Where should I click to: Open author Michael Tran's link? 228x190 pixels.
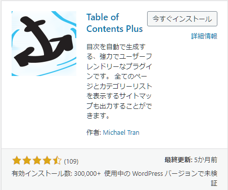[121, 133]
